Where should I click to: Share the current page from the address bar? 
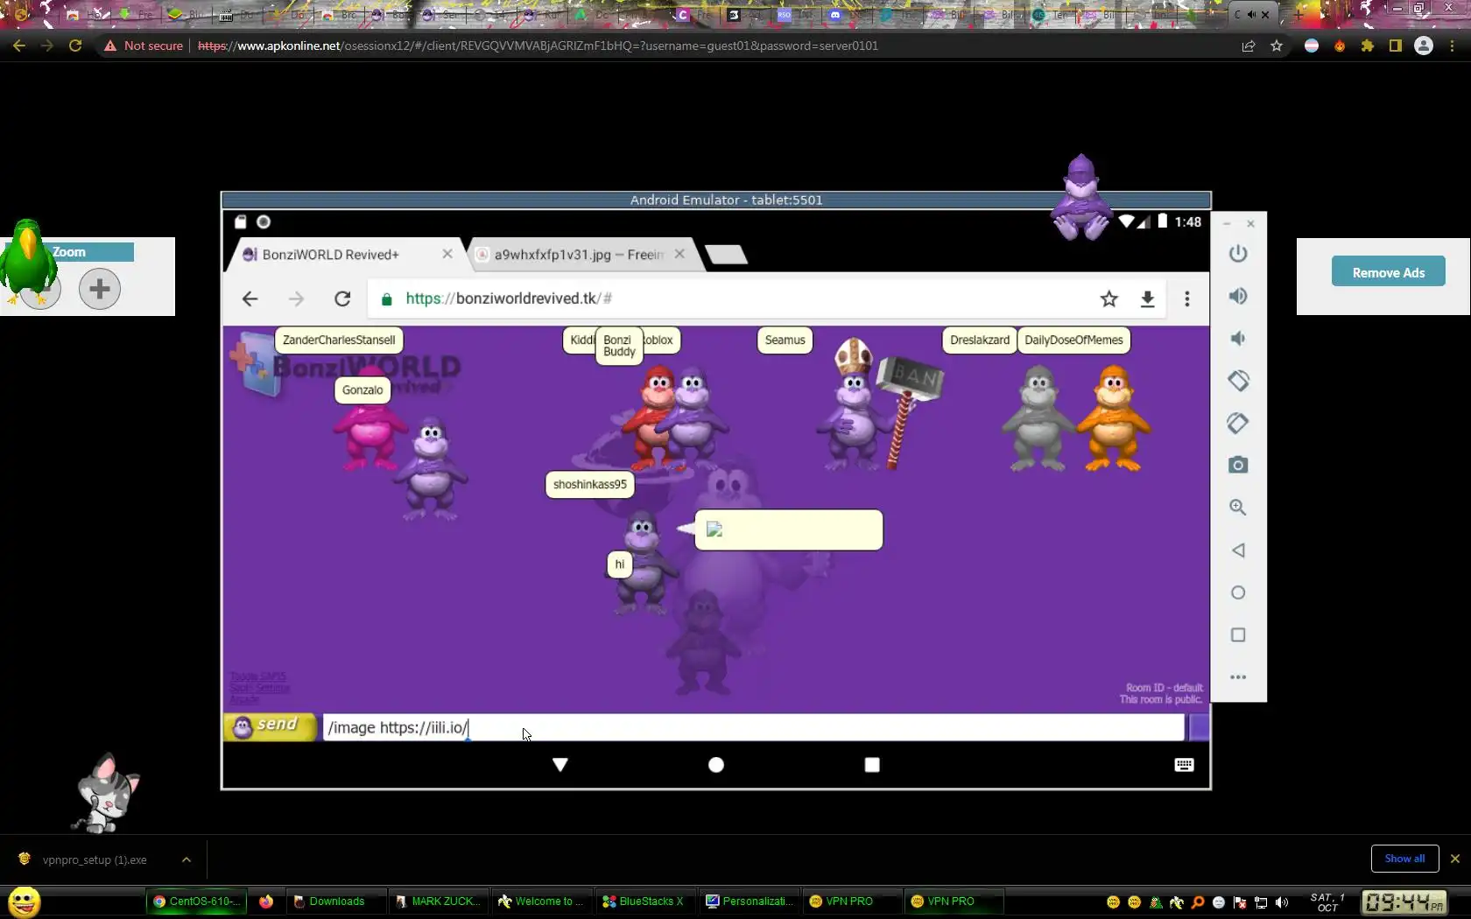[1249, 46]
